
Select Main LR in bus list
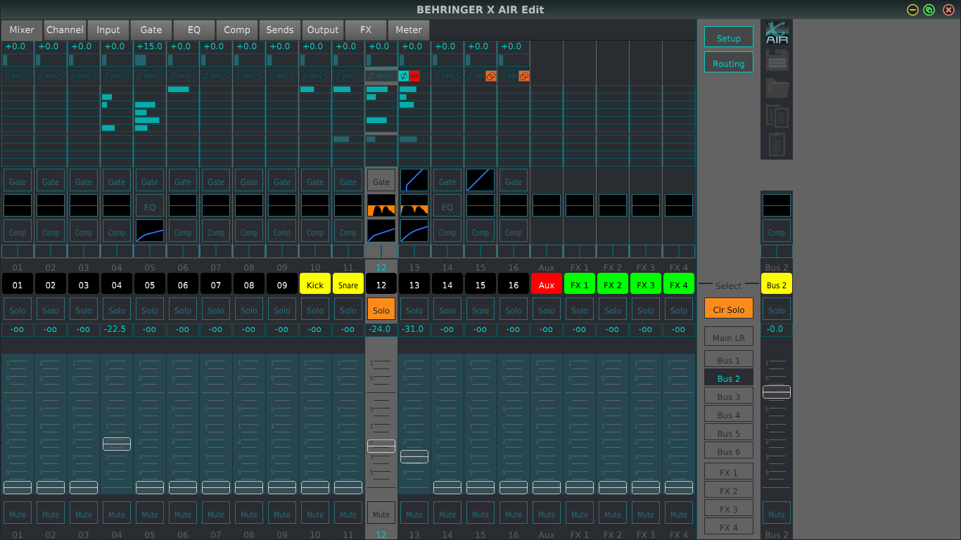(x=729, y=337)
